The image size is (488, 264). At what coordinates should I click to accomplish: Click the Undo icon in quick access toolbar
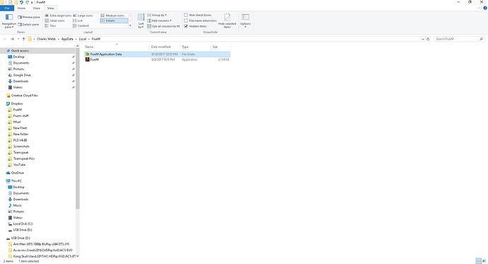[21, 2]
